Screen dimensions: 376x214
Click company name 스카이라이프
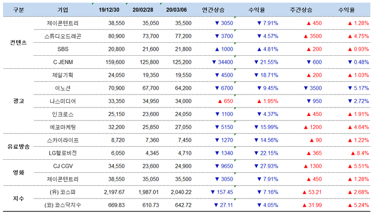click(63, 140)
